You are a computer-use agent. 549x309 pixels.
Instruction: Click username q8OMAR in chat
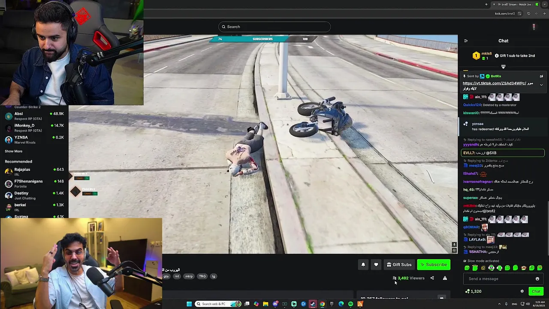coord(471,227)
